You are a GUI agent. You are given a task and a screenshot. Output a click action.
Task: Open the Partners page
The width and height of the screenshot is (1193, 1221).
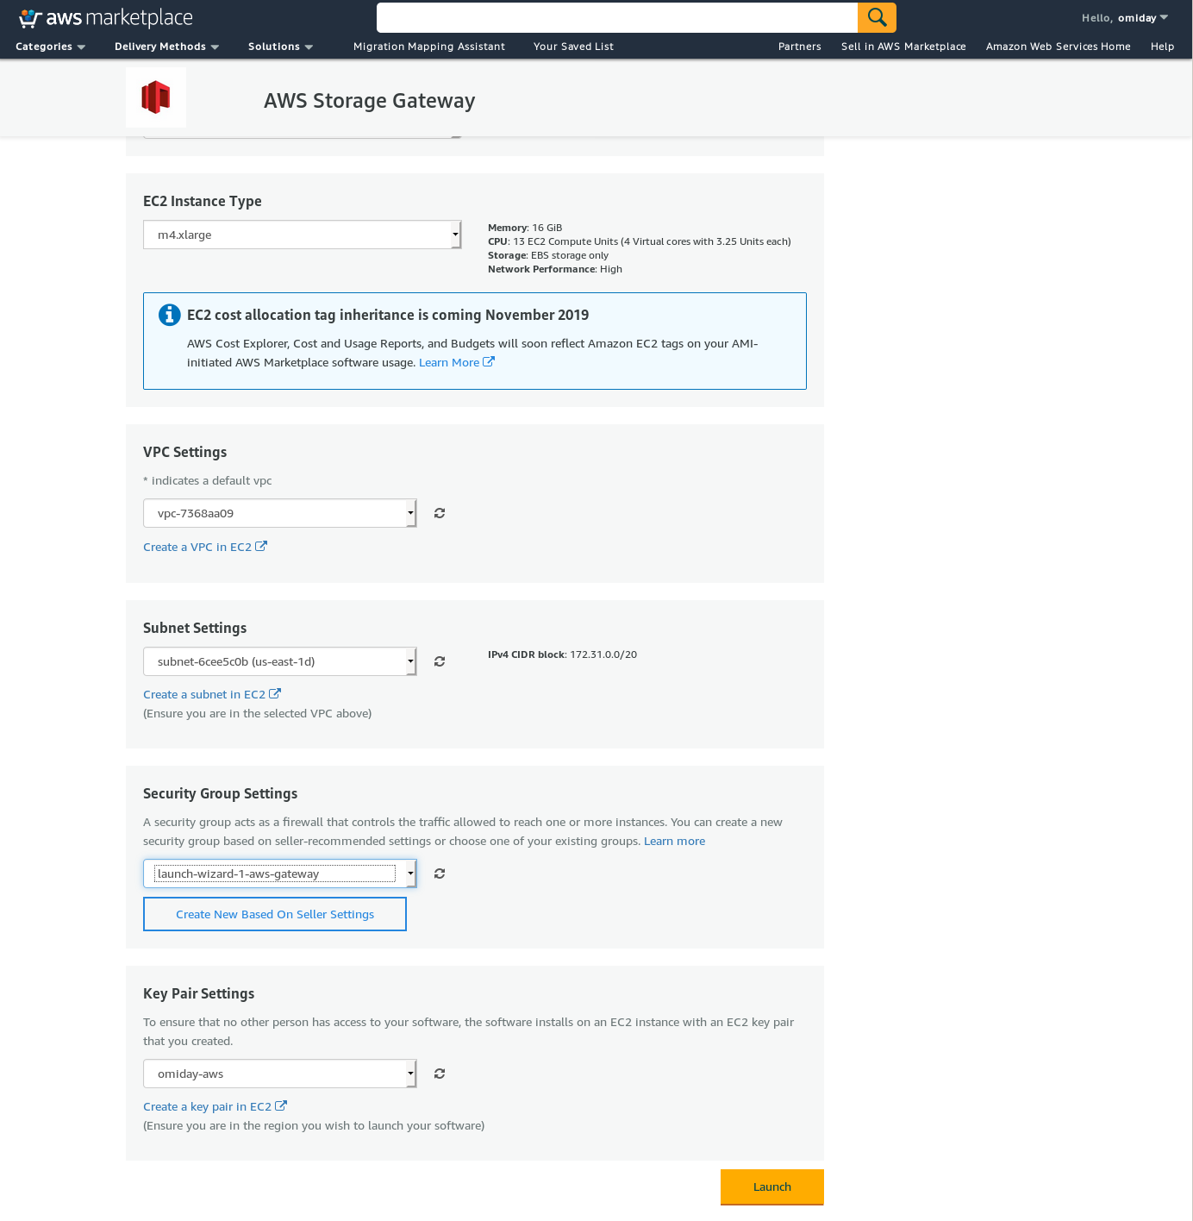point(800,47)
